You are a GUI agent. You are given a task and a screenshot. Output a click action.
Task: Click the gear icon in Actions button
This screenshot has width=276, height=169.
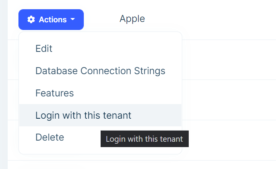point(31,20)
